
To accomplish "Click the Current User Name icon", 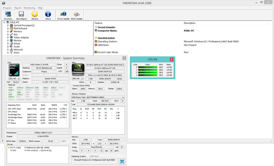I will pyautogui.click(x=96, y=52).
